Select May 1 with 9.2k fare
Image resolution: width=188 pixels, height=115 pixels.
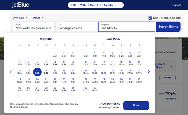55,54
